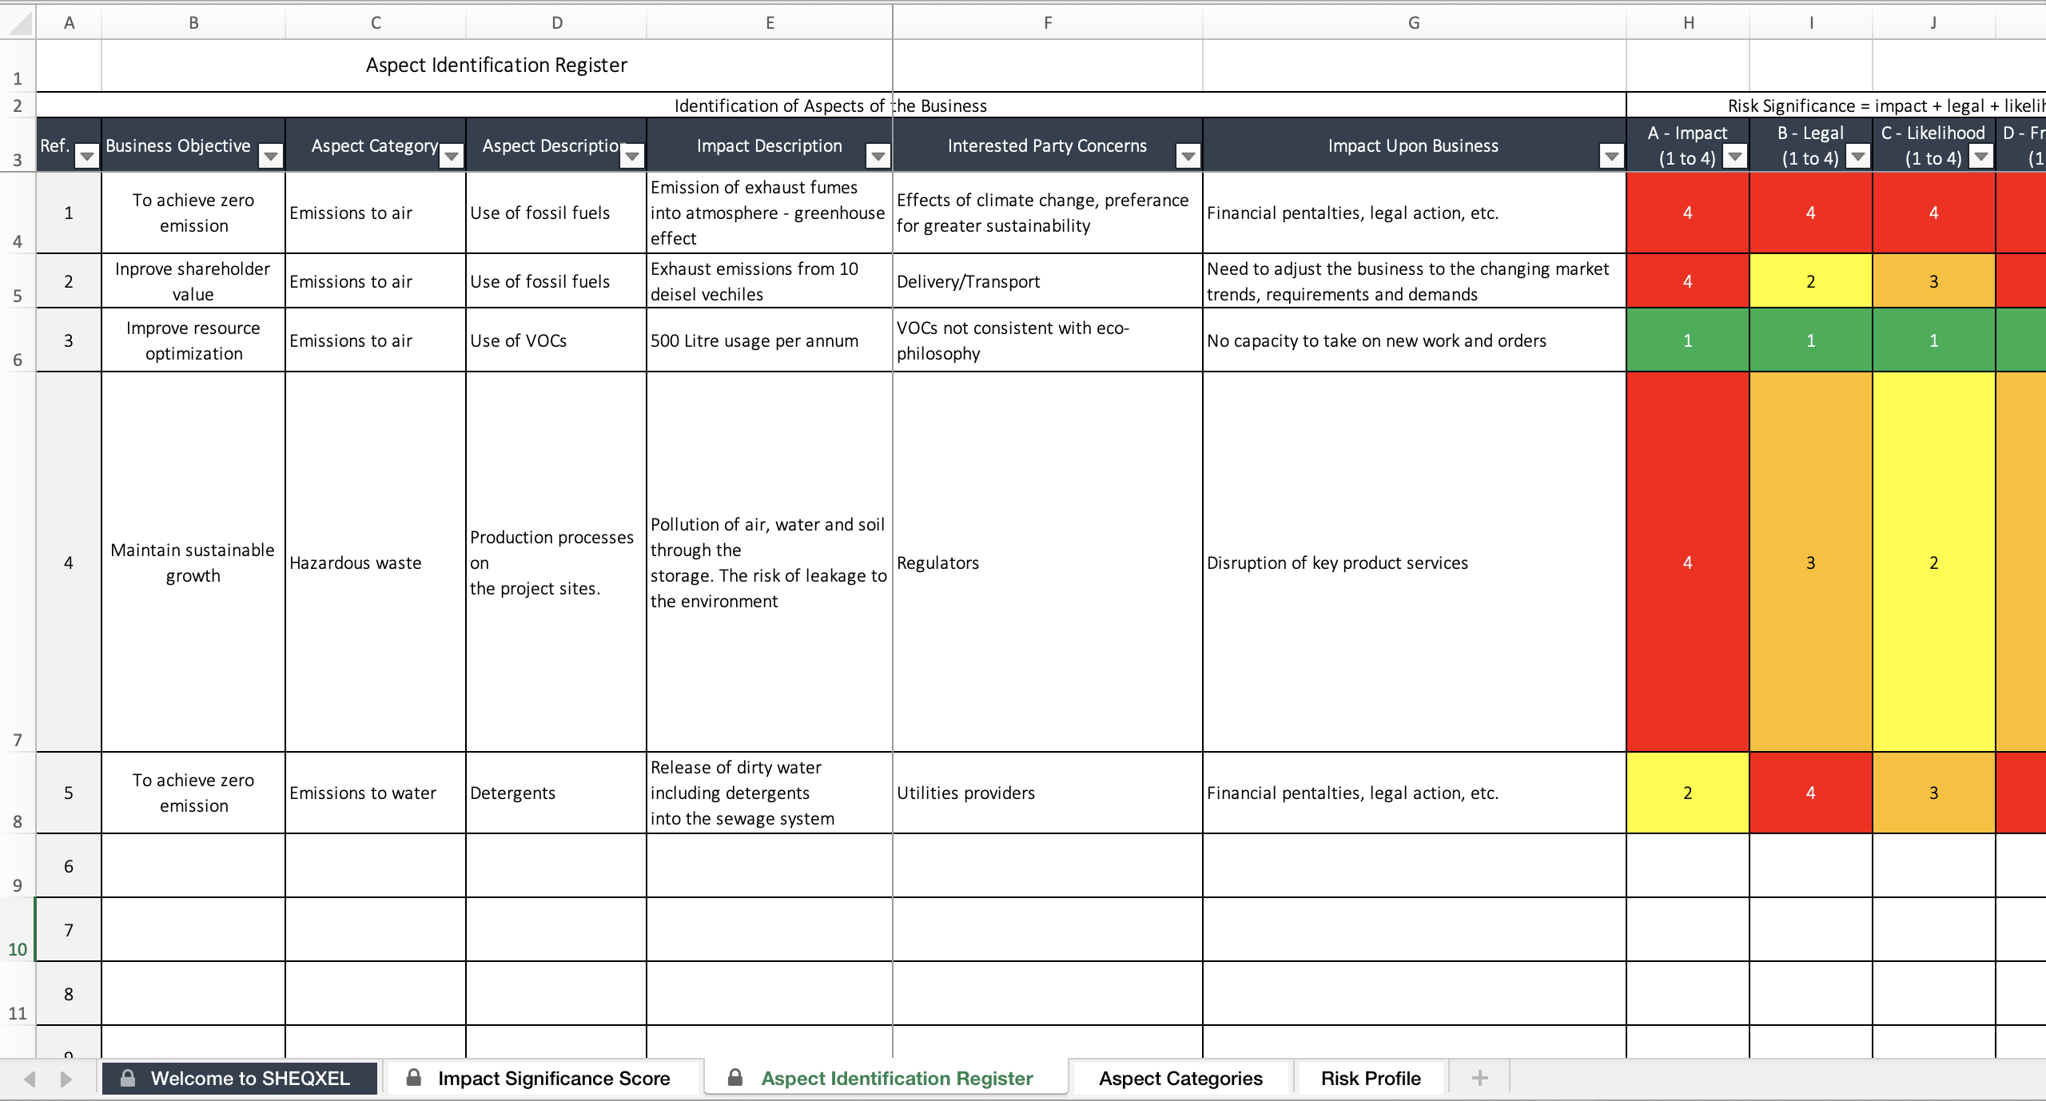
Task: Click '500 Litre usage per annum' cell
Action: 770,340
